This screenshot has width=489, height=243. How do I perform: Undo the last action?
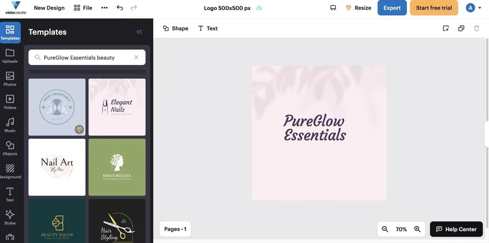click(120, 8)
